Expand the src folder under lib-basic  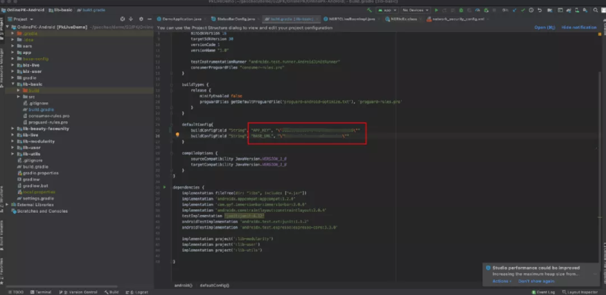[19, 97]
